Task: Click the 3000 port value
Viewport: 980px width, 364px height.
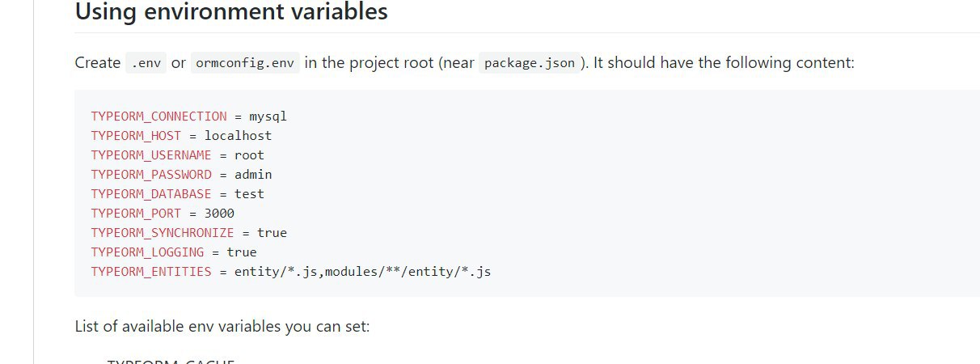Action: [x=219, y=214]
